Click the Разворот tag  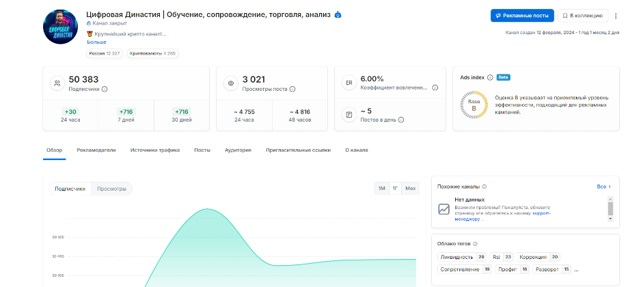(552, 269)
